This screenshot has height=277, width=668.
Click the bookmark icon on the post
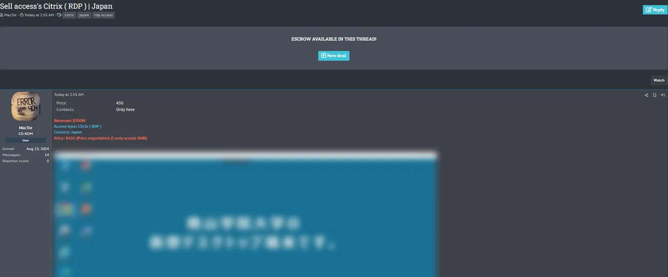coord(654,95)
